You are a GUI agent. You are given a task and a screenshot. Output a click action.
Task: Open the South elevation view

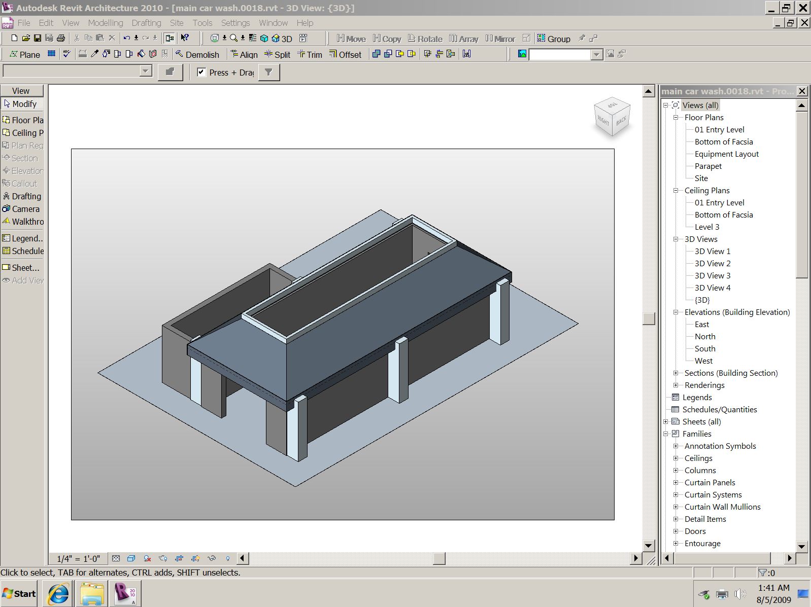tap(704, 349)
